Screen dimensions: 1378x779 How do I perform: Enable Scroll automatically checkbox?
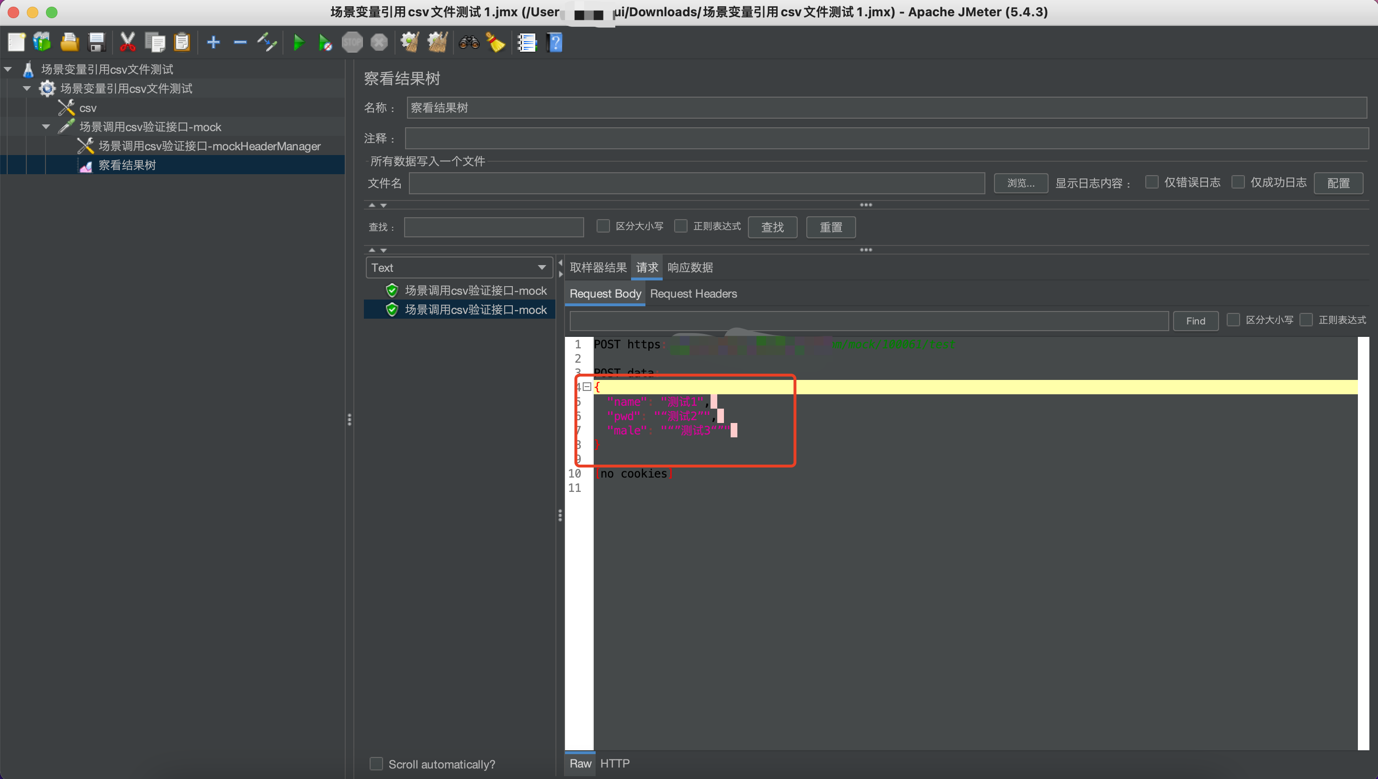376,764
